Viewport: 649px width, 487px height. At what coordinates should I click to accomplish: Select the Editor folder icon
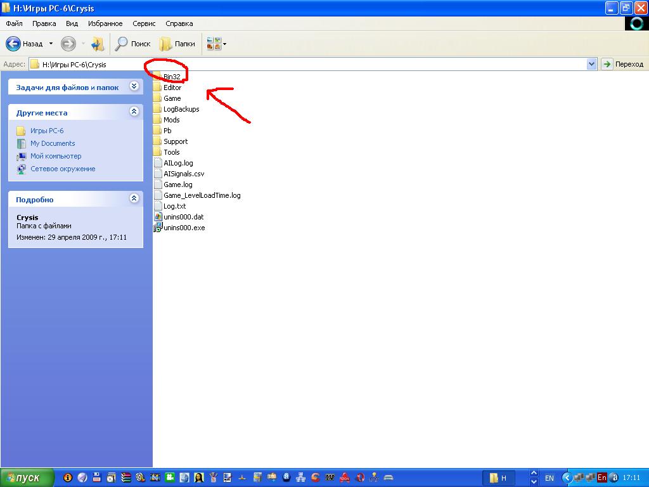point(157,88)
